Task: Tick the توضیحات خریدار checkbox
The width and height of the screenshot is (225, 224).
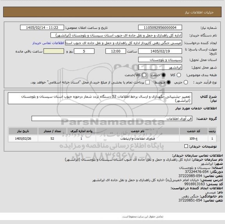Action: pos(186,146)
